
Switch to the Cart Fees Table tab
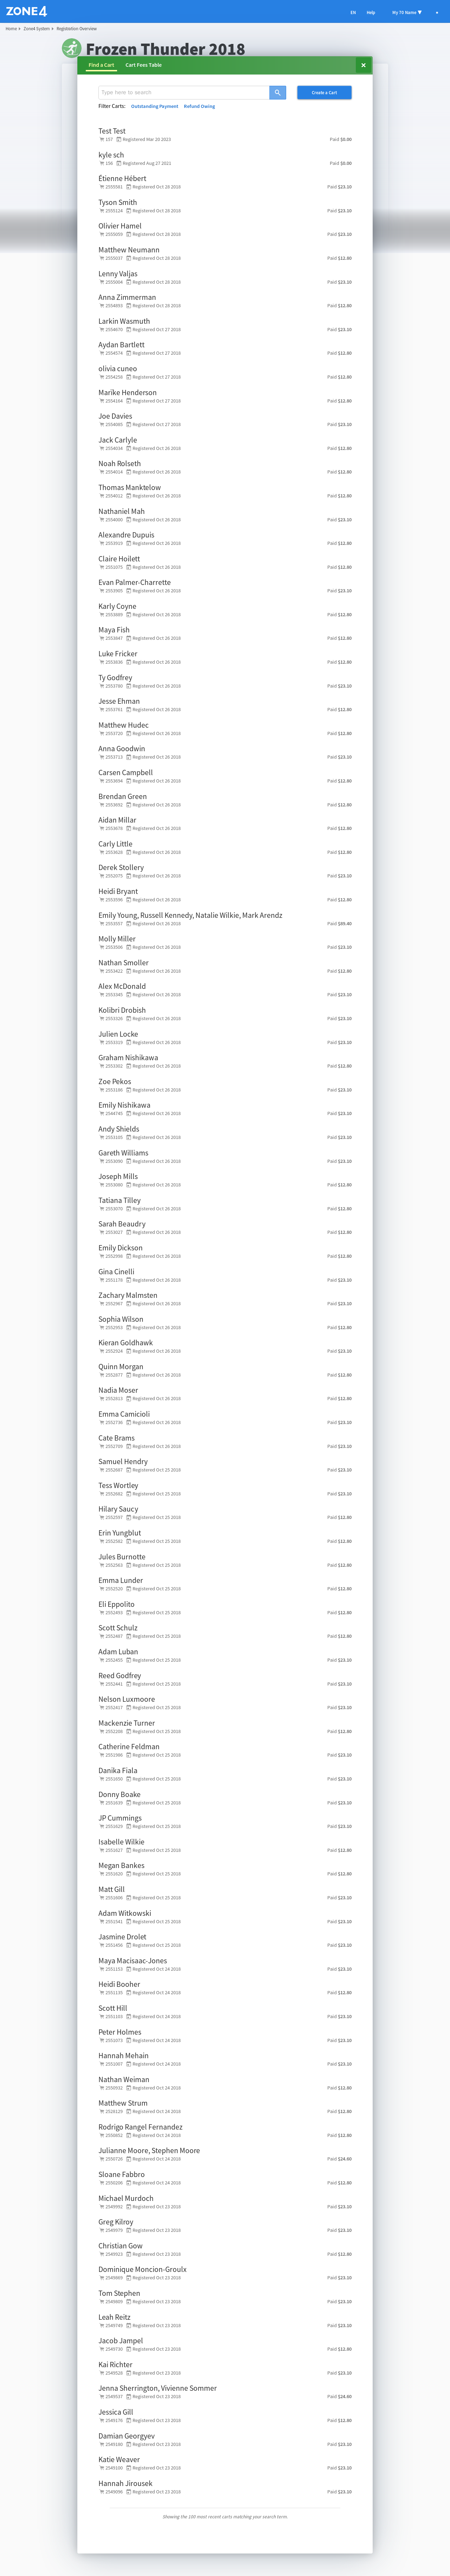pyautogui.click(x=143, y=65)
